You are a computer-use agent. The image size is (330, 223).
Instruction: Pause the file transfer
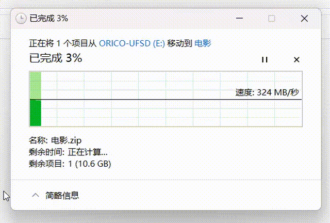[x=265, y=60]
